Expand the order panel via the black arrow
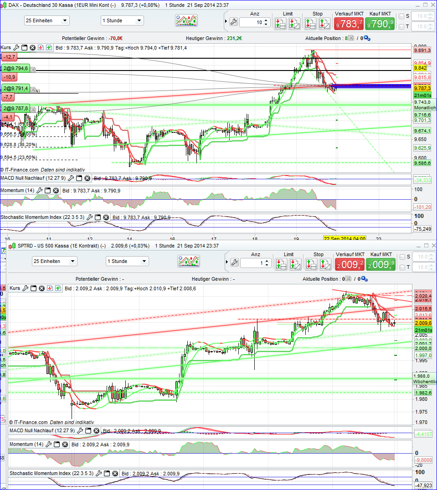 [x=226, y=20]
